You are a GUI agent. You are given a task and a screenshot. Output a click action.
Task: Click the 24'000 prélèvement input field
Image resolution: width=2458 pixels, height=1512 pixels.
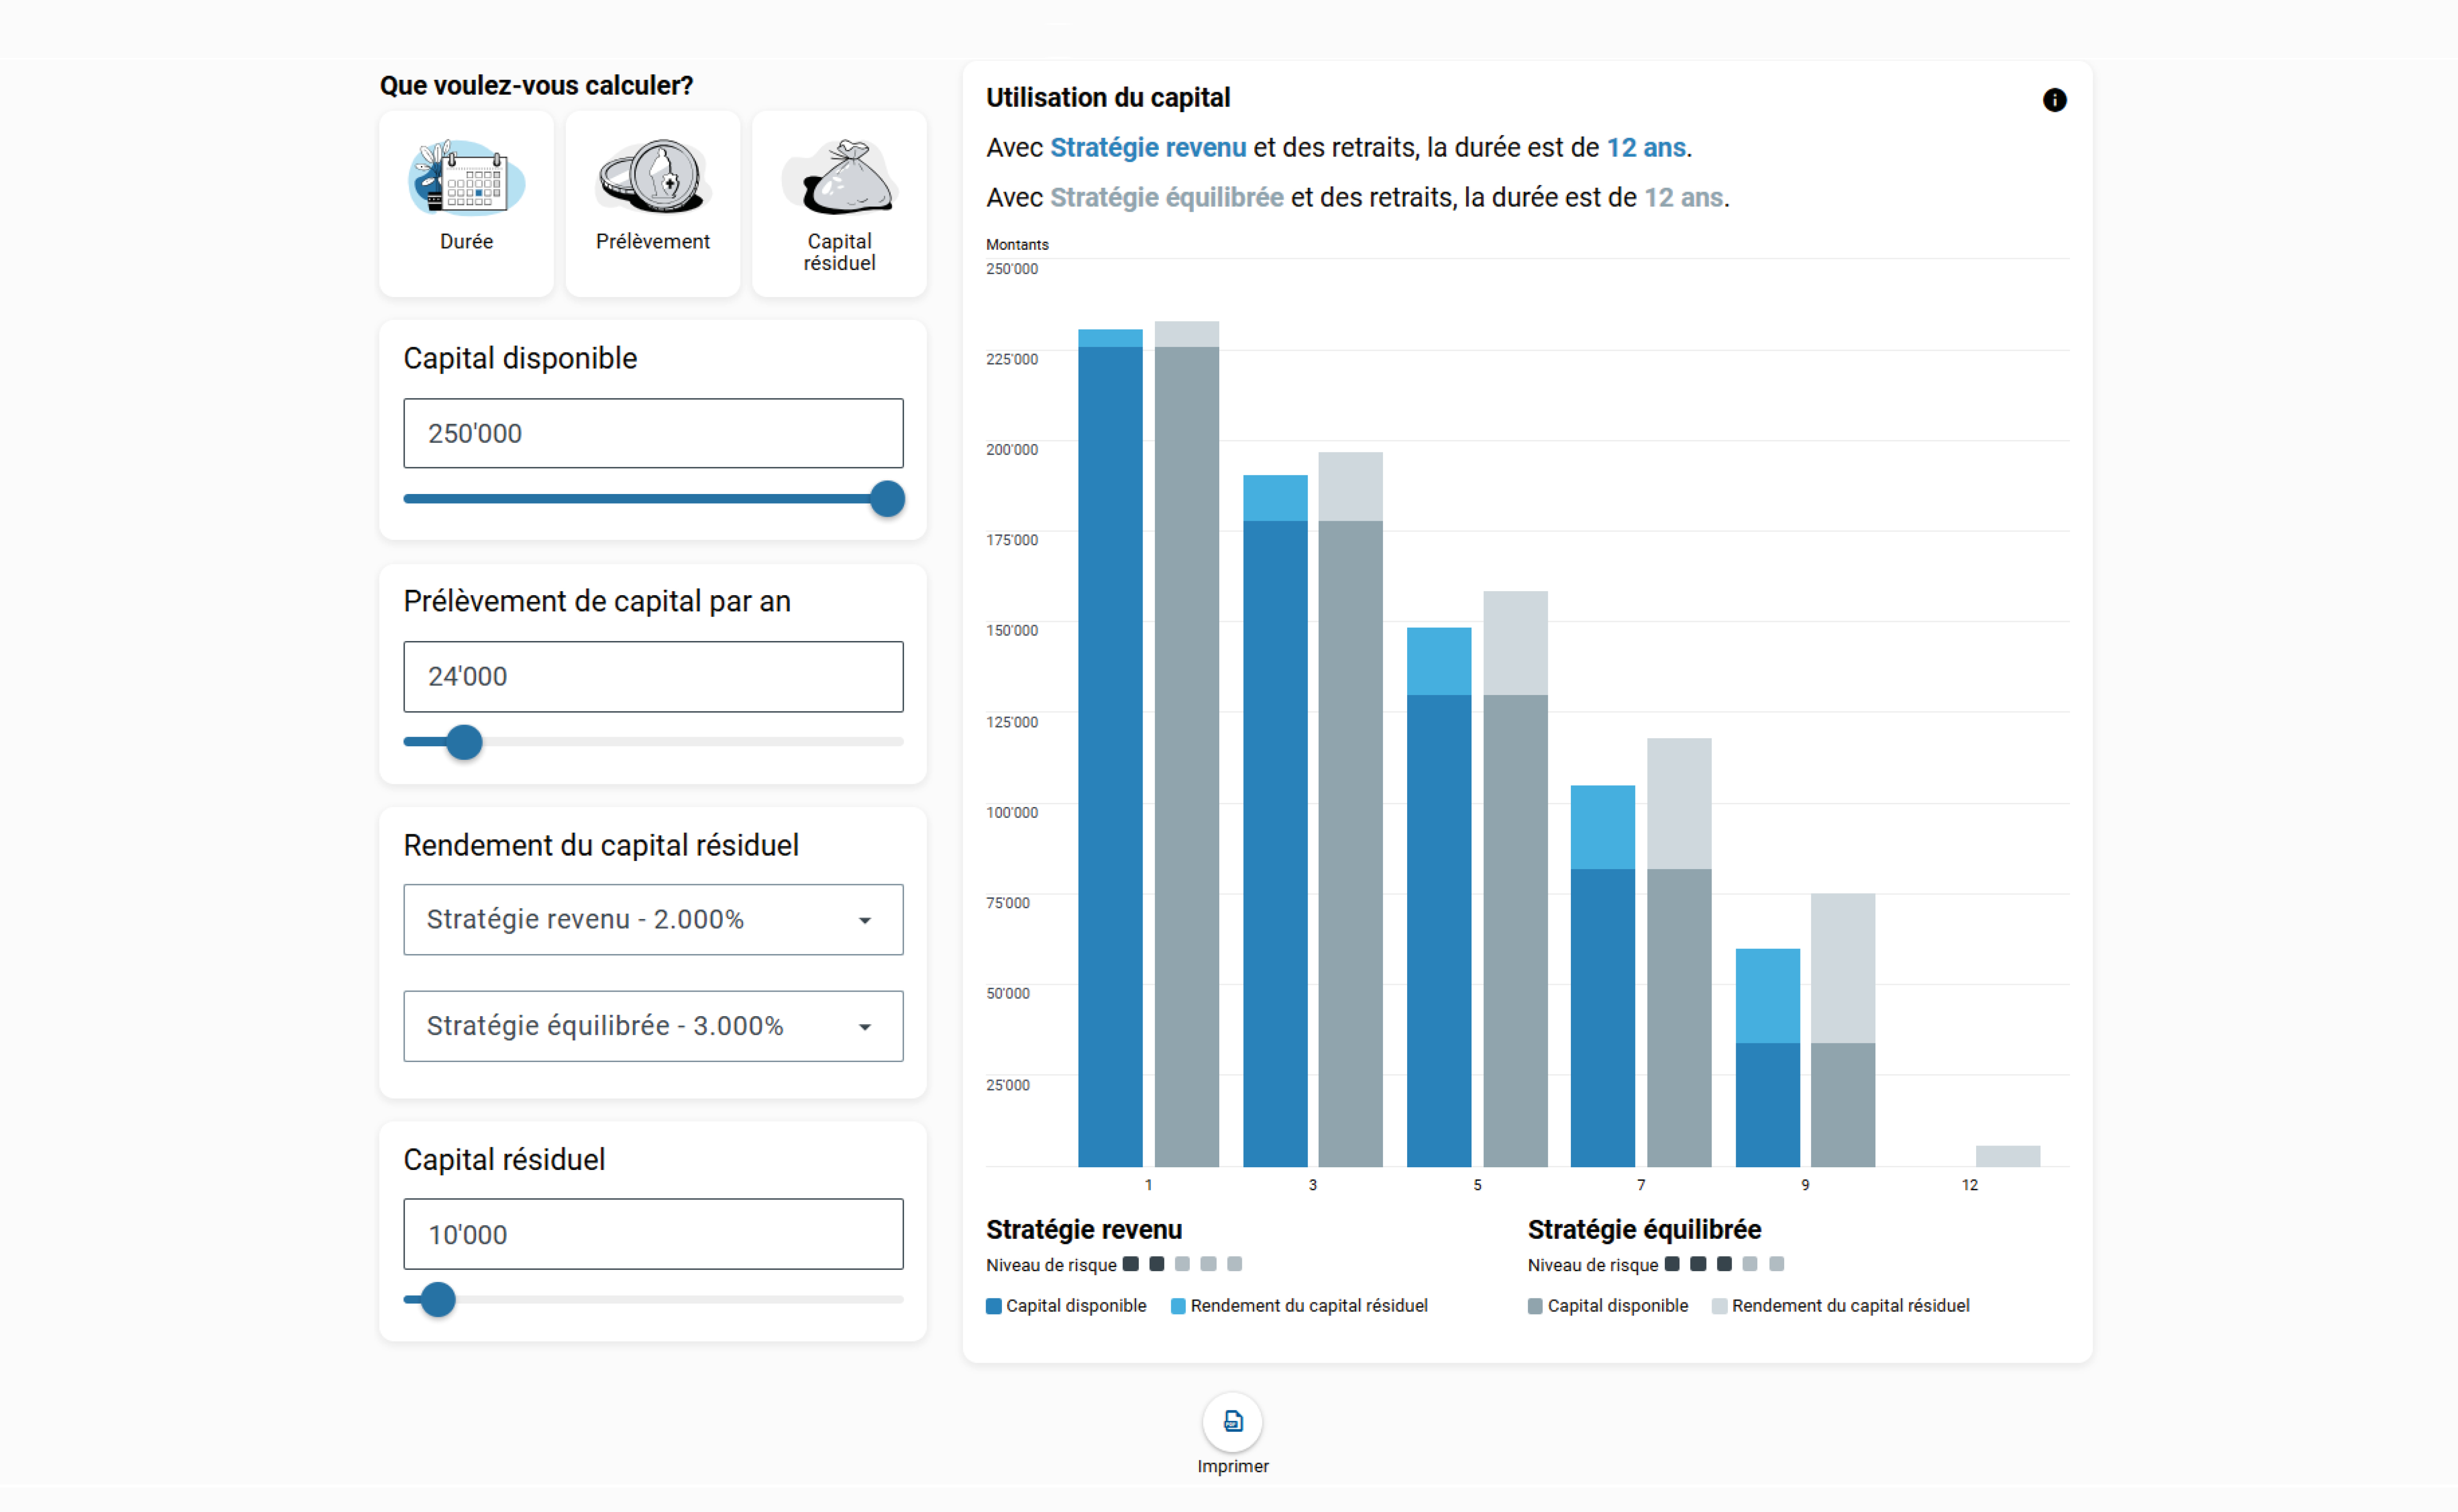pyautogui.click(x=653, y=677)
